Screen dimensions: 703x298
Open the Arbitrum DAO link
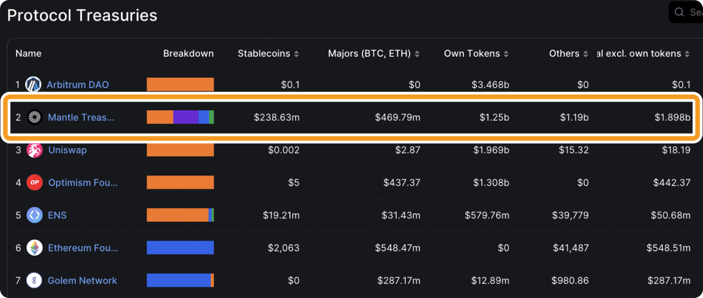tap(77, 84)
